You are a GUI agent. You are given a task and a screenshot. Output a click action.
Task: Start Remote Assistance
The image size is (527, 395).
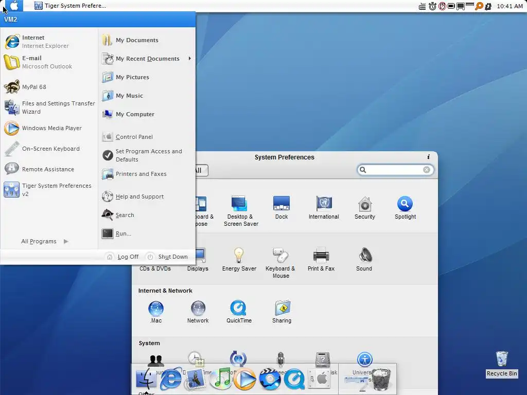tap(50, 169)
